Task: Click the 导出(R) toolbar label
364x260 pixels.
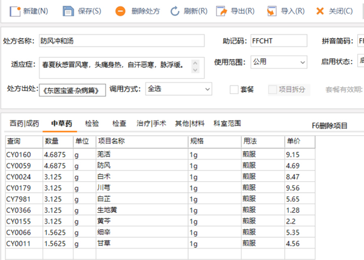Action: click(x=243, y=11)
